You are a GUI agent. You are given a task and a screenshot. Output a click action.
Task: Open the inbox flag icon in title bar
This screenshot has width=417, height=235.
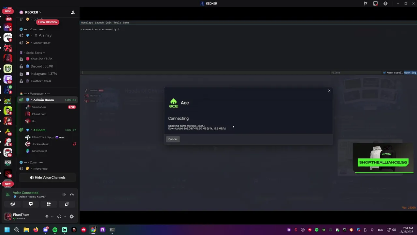366,4
